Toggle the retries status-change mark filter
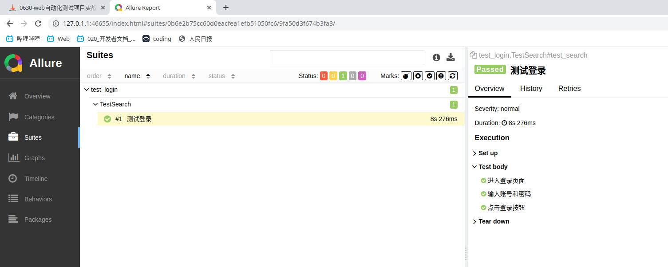668x267 pixels. coord(452,76)
